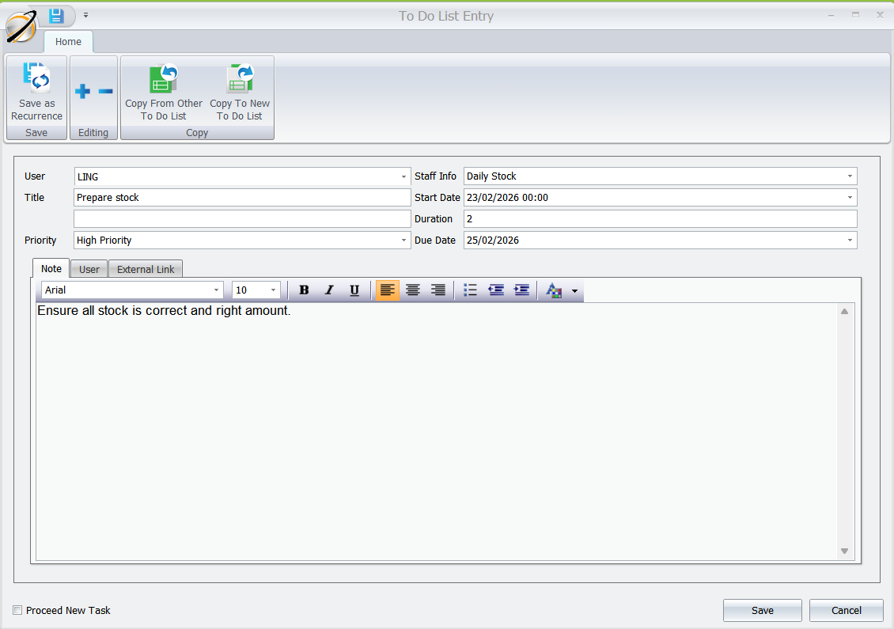
Task: Apply italic formatting in the note editor
Action: 329,290
